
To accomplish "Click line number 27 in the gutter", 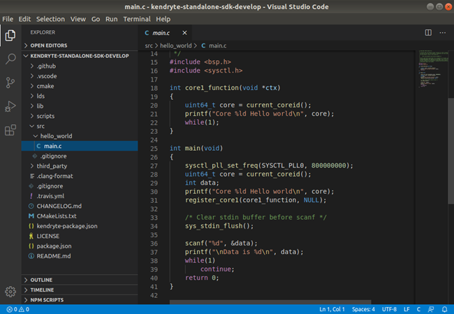I will coord(154,166).
